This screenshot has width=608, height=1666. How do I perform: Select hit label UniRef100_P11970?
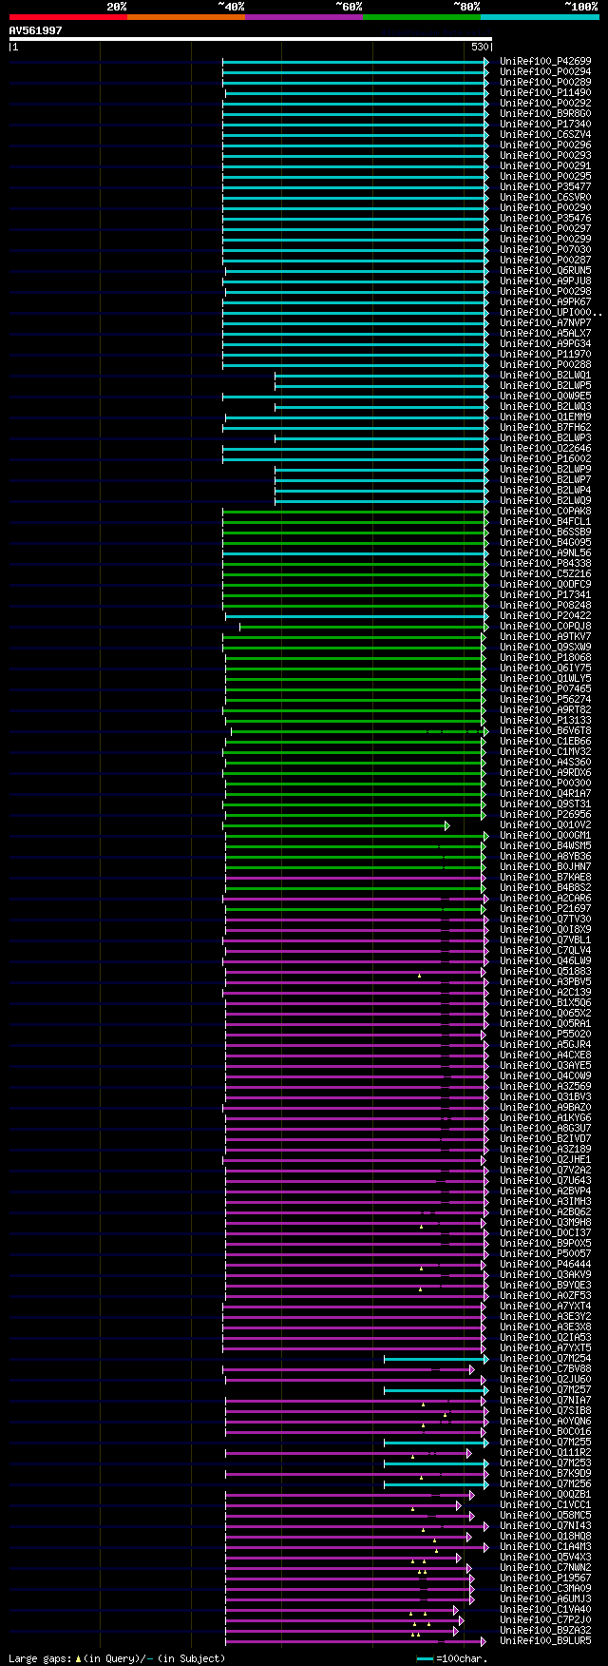coord(545,355)
